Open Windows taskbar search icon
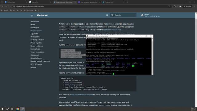This screenshot has width=197, height=111. pos(7,109)
